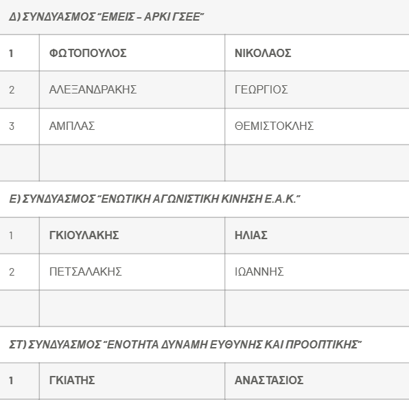Click the ΦΩΤΟΠΟΥΛΟΣ surname cell

coord(132,53)
